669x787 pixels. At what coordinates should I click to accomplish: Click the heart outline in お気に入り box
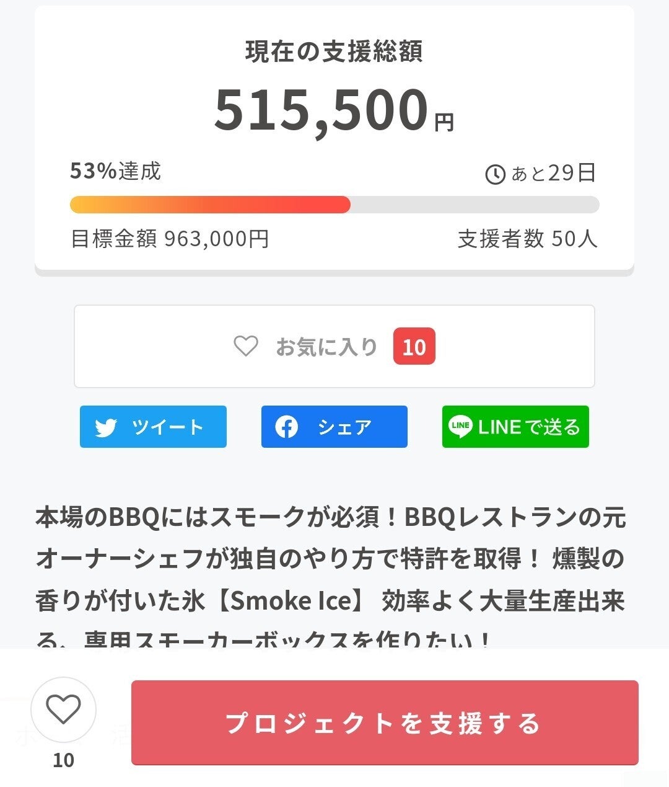coord(245,346)
